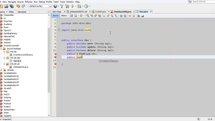Collapse the Source Packages tree node
The height and width of the screenshot is (121, 215).
tap(1, 49)
